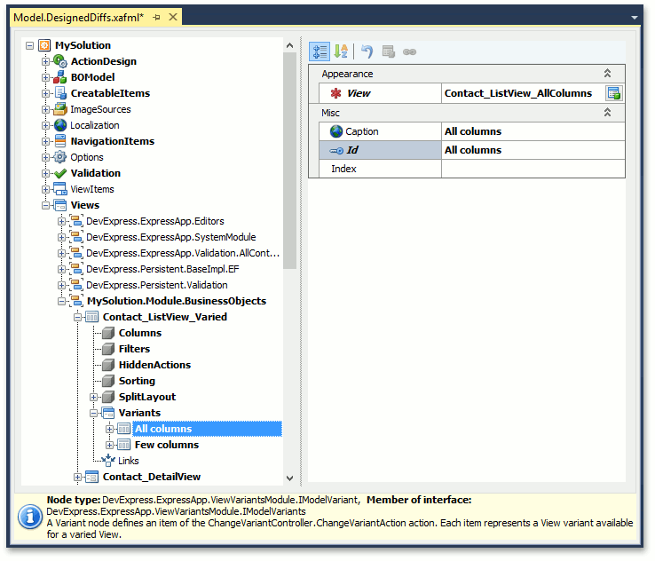This screenshot has height=561, width=655.
Task: Expand the Few columns variant node
Action: (x=109, y=445)
